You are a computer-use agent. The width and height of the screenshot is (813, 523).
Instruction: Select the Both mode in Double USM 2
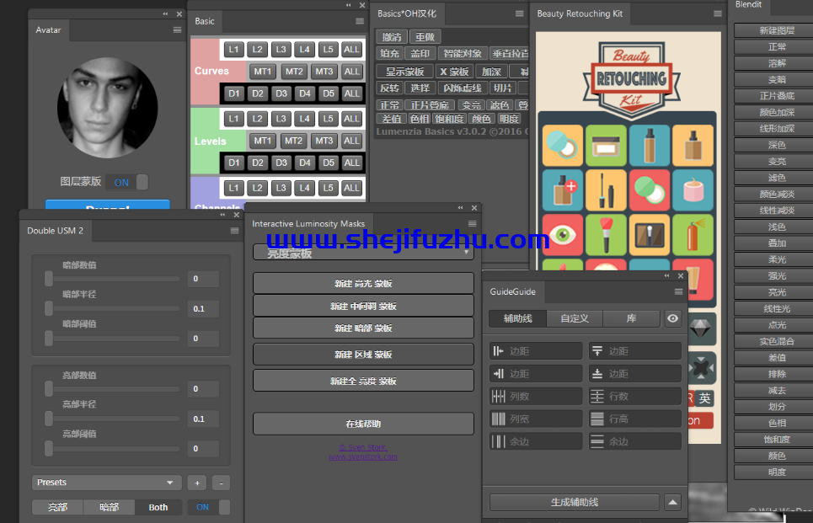(x=158, y=507)
